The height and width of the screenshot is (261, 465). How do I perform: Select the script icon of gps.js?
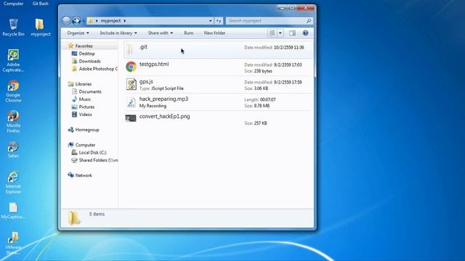[x=131, y=84]
